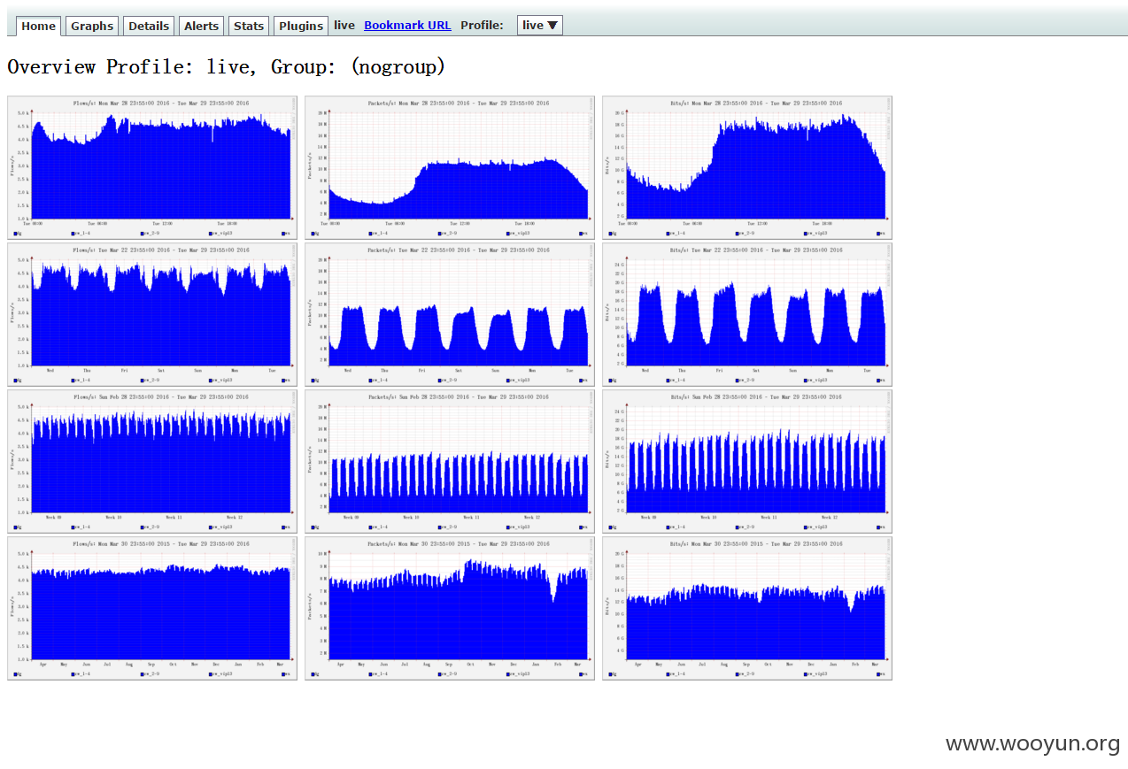Show the yearly Bits/s graph
The width and height of the screenshot is (1128, 769).
click(x=747, y=608)
